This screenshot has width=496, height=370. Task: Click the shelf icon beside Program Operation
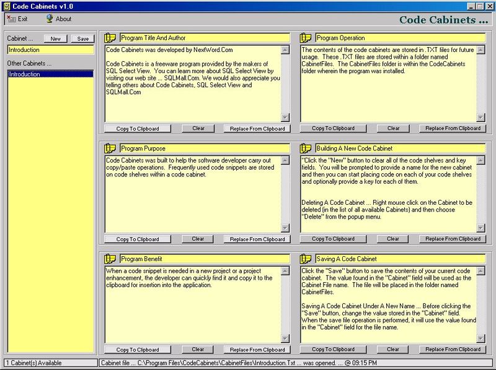[x=306, y=38]
